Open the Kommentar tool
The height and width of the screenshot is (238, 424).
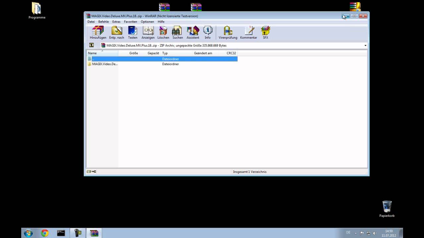(x=248, y=33)
